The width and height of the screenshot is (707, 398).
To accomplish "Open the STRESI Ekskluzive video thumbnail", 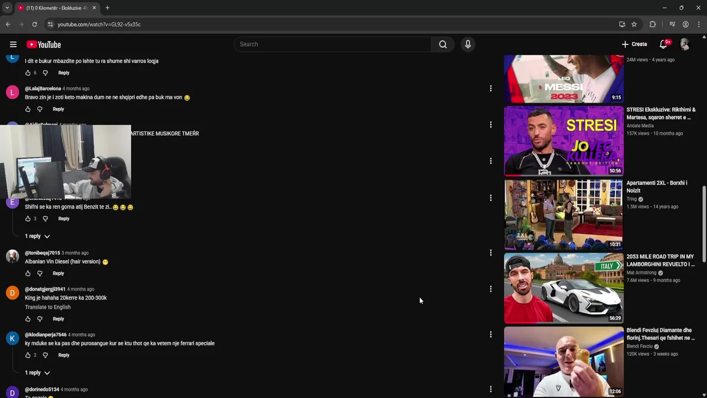I will pyautogui.click(x=563, y=141).
